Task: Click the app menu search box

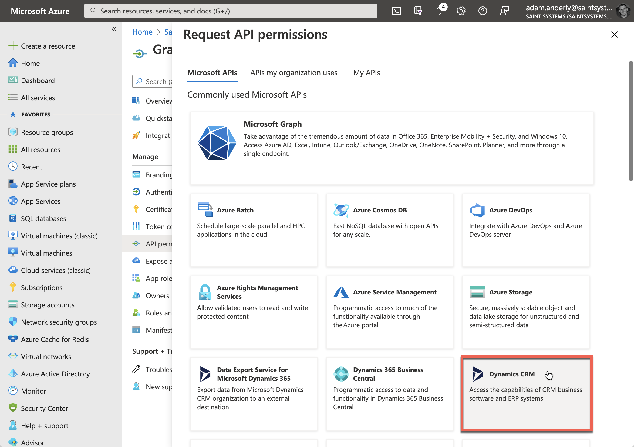Action: coord(153,81)
